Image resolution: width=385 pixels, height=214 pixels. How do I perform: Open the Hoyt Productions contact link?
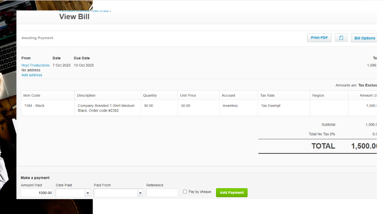click(35, 65)
